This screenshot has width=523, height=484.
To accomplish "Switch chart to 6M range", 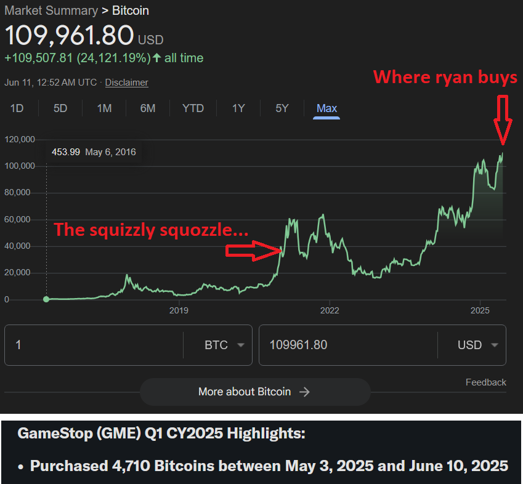I will tap(148, 108).
